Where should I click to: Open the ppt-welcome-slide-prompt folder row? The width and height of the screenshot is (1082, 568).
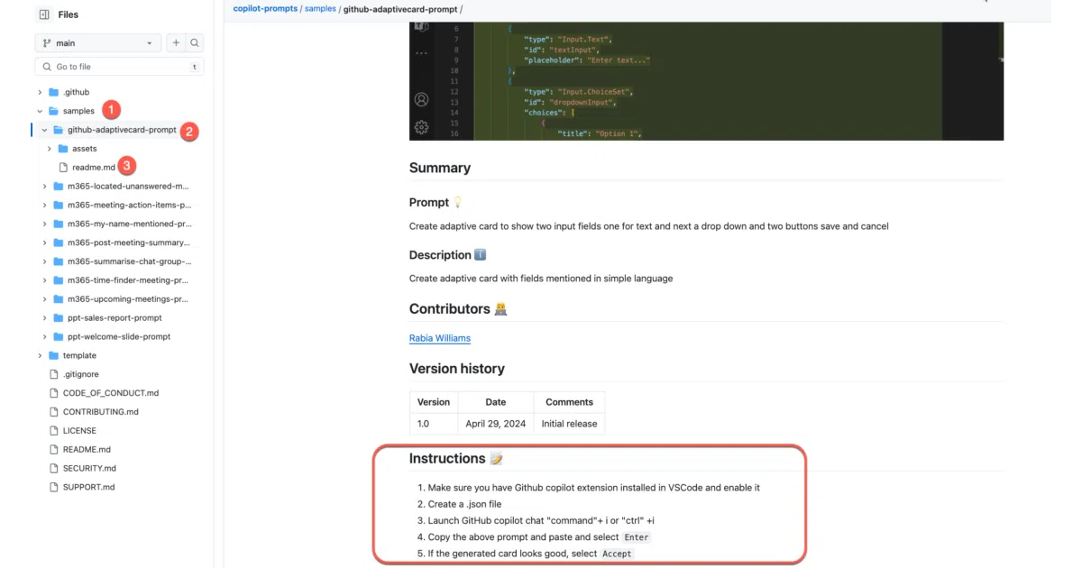(119, 336)
